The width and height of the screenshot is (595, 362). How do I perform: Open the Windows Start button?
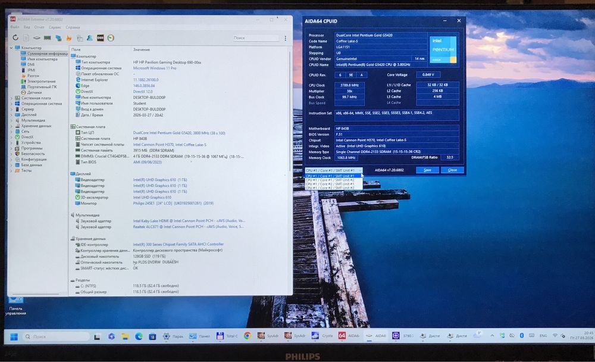[14, 336]
